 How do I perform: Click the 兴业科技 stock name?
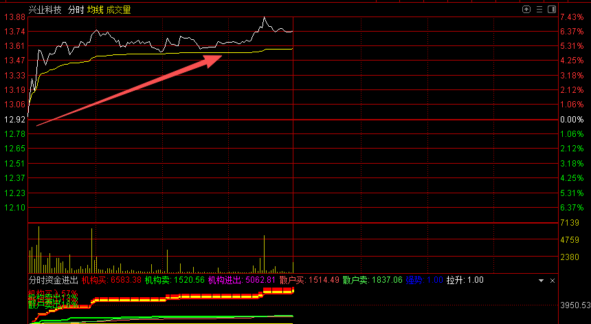pyautogui.click(x=45, y=10)
